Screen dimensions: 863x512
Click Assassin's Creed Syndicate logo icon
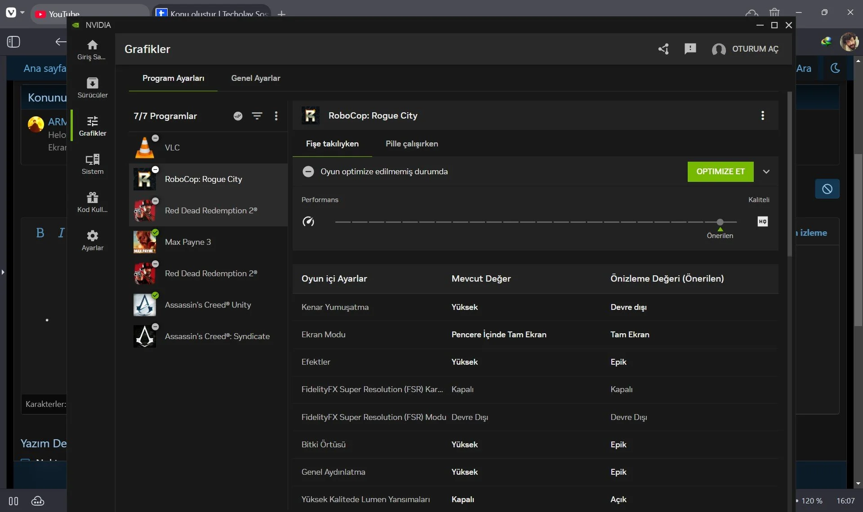(x=145, y=336)
